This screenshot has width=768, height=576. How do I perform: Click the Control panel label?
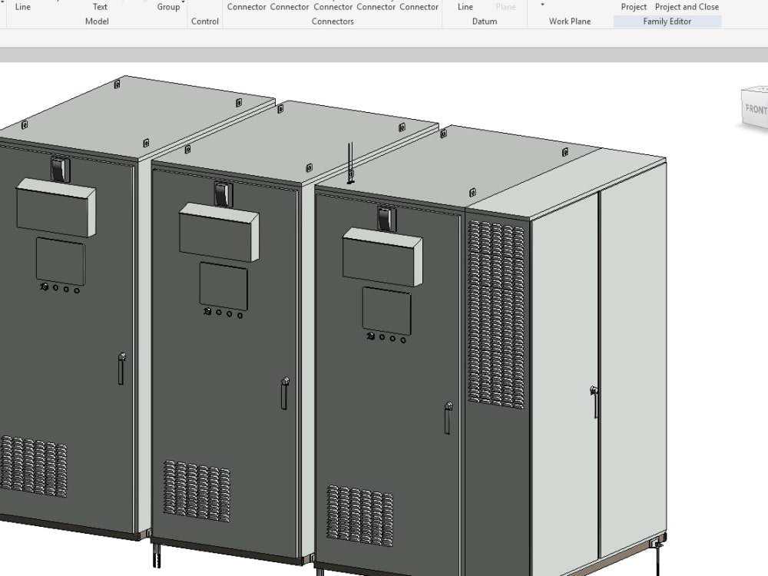click(x=205, y=21)
